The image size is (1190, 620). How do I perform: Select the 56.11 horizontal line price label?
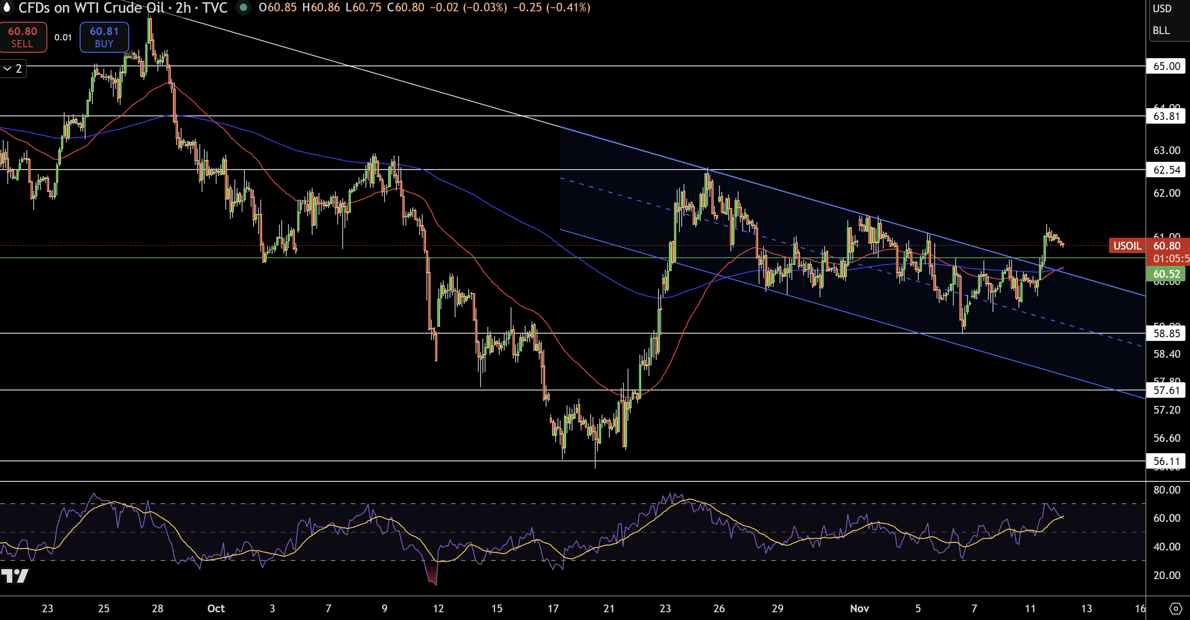[x=1166, y=461]
